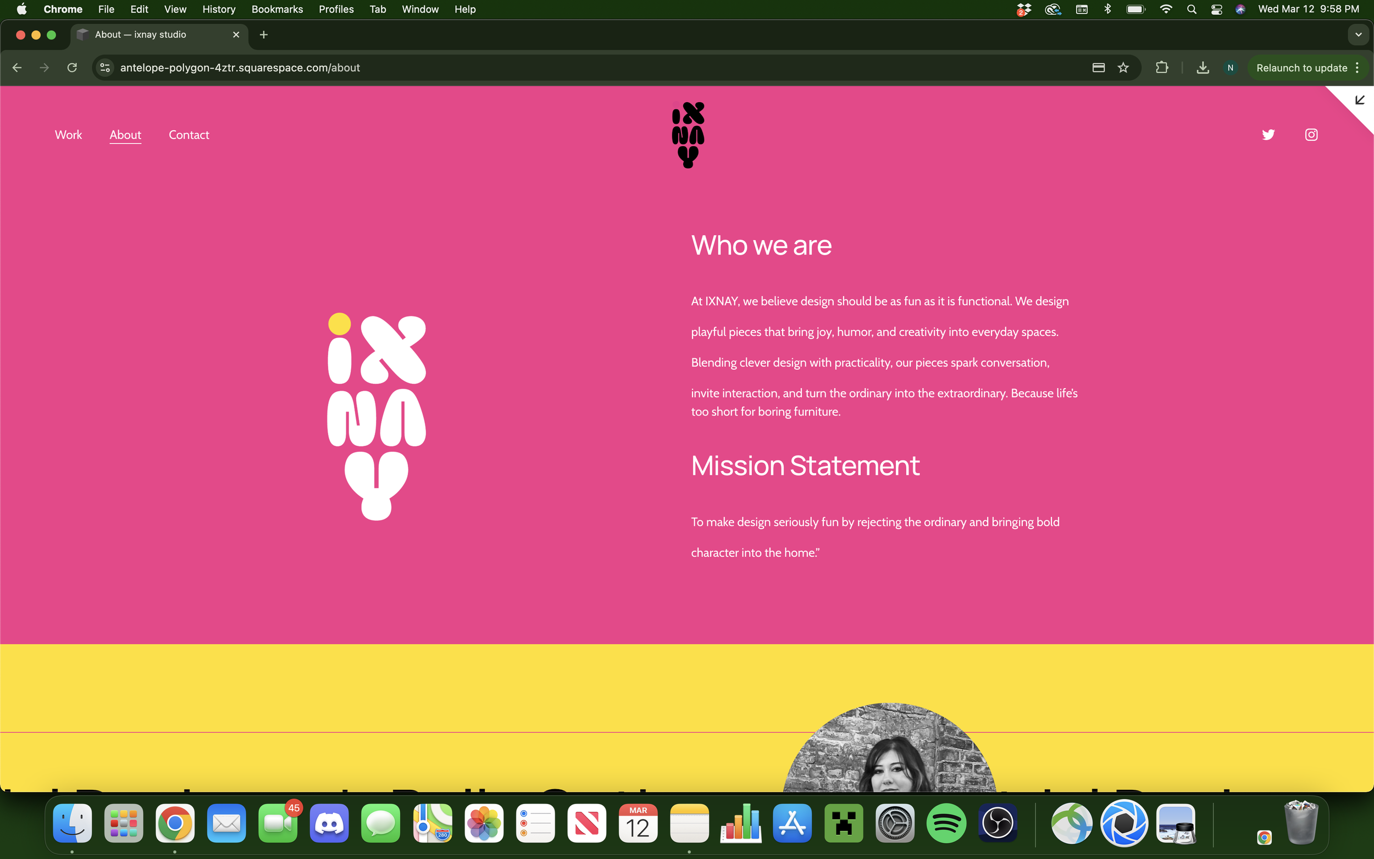Image resolution: width=1374 pixels, height=859 pixels.
Task: Open the Chrome three-dot menu
Action: coord(1358,68)
